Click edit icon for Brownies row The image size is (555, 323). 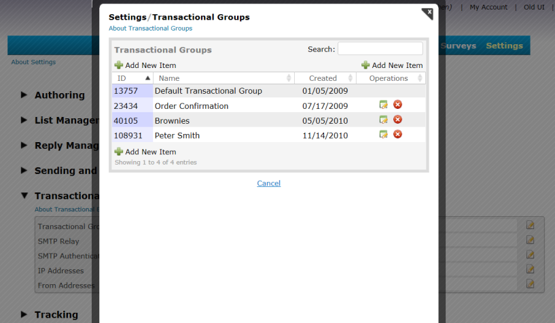(x=384, y=120)
